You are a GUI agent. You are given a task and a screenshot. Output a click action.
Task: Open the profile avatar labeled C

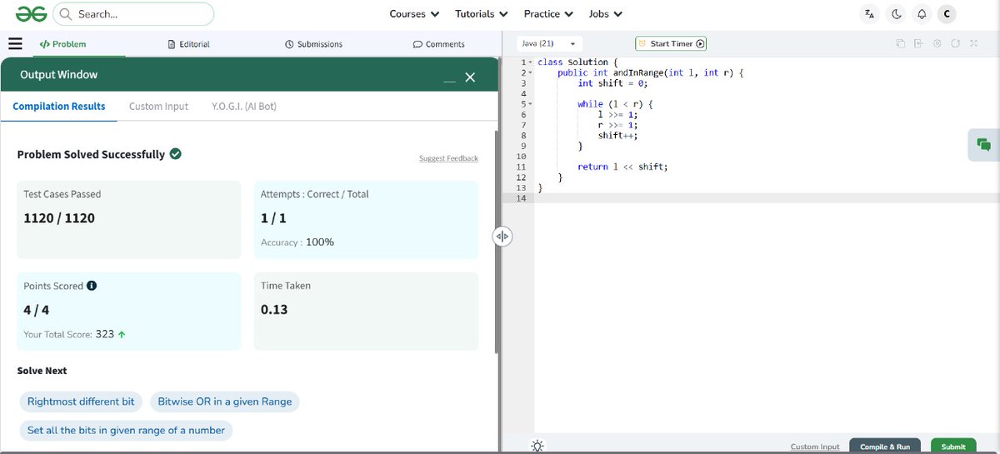[947, 14]
